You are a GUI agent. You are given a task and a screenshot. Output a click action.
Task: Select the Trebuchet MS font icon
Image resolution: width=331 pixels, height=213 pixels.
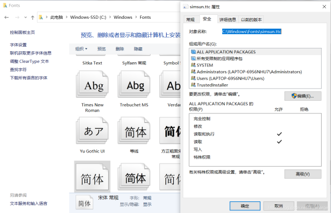134,84
